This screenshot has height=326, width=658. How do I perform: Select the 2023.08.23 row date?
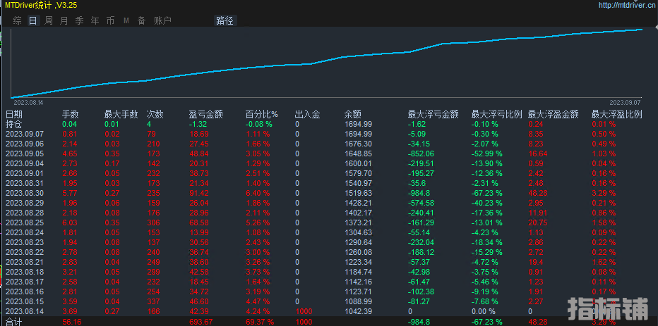23,242
